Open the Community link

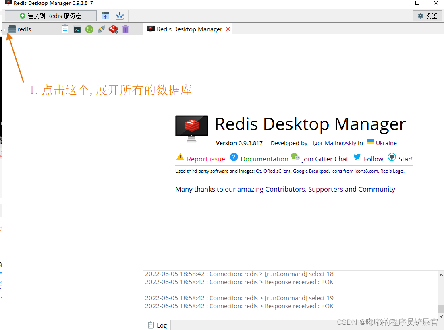377,189
